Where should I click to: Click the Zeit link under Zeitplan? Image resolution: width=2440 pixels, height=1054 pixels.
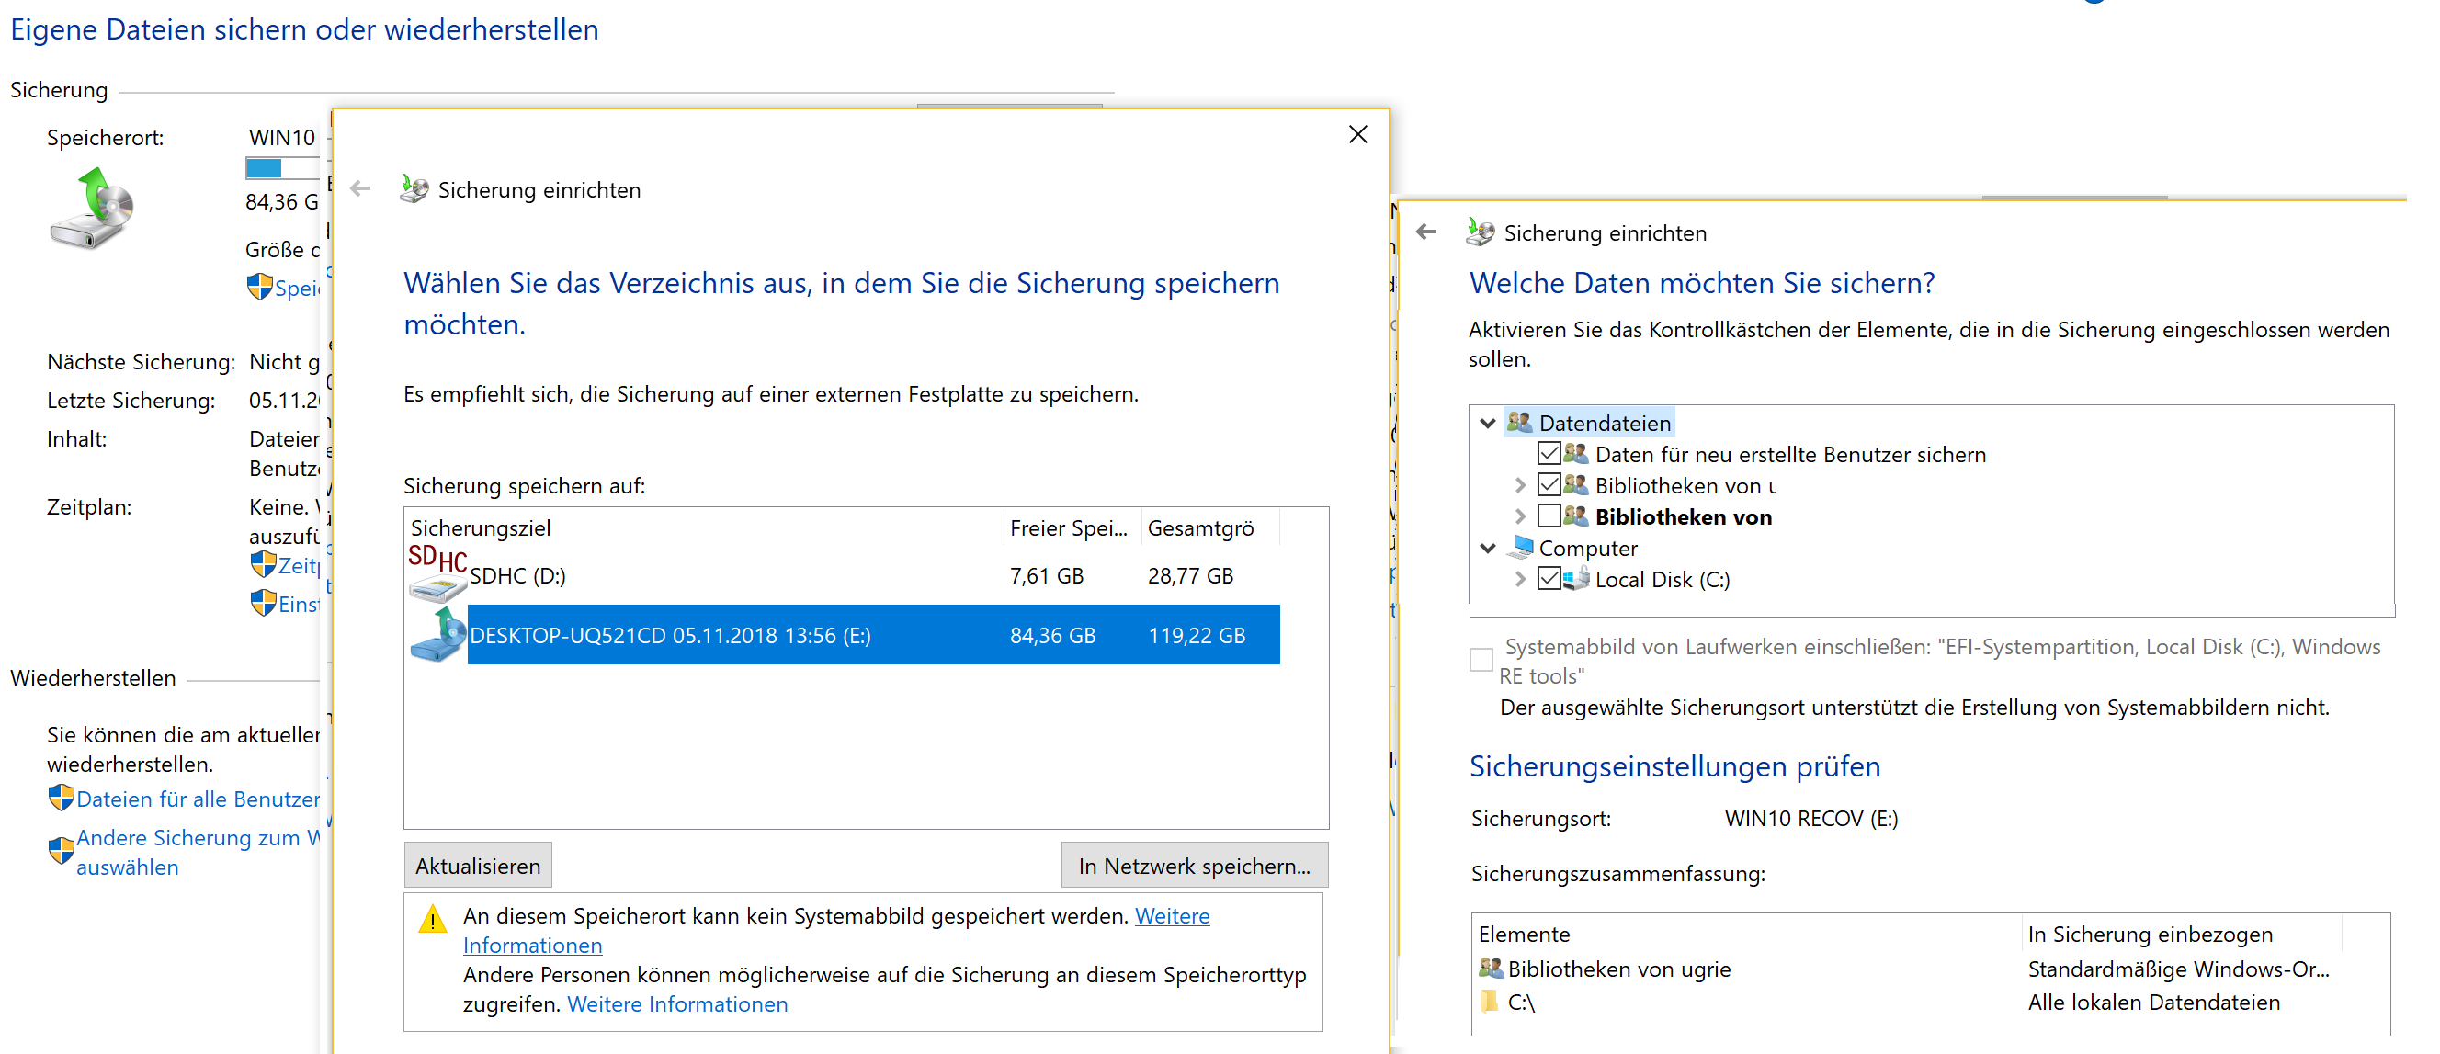300,565
